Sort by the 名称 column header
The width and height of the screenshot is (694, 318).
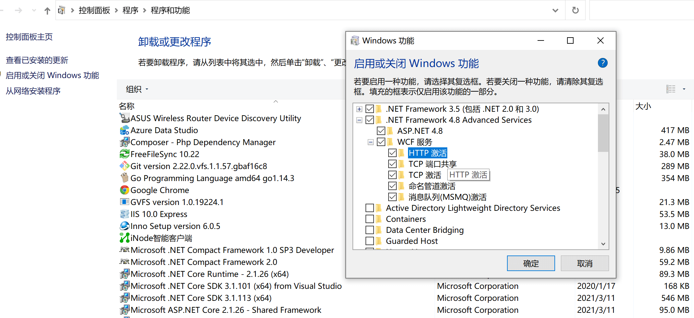pos(127,106)
